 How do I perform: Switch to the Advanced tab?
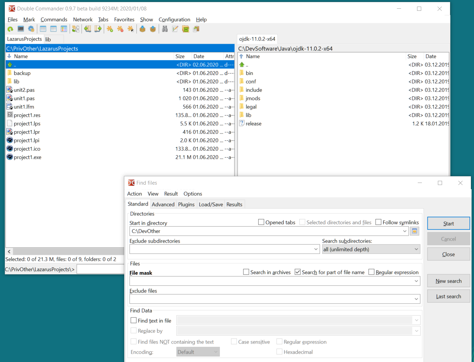click(x=163, y=204)
